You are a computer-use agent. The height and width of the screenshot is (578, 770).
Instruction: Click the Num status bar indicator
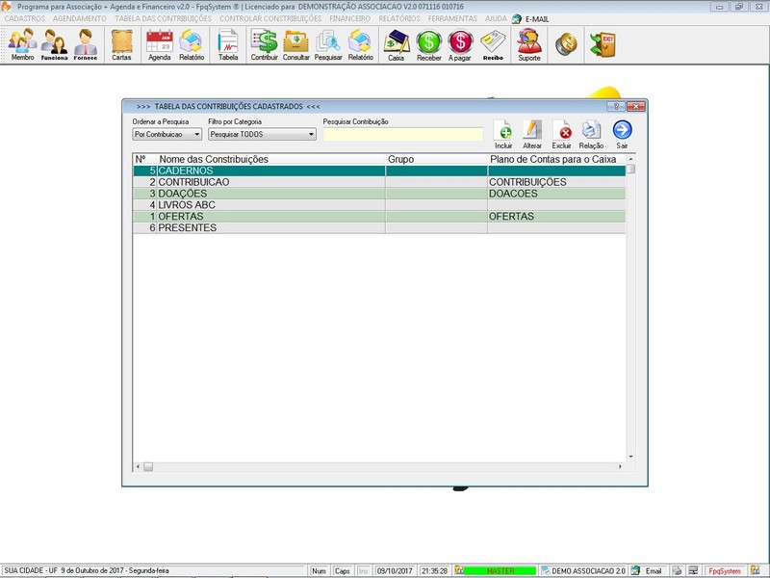point(319,570)
